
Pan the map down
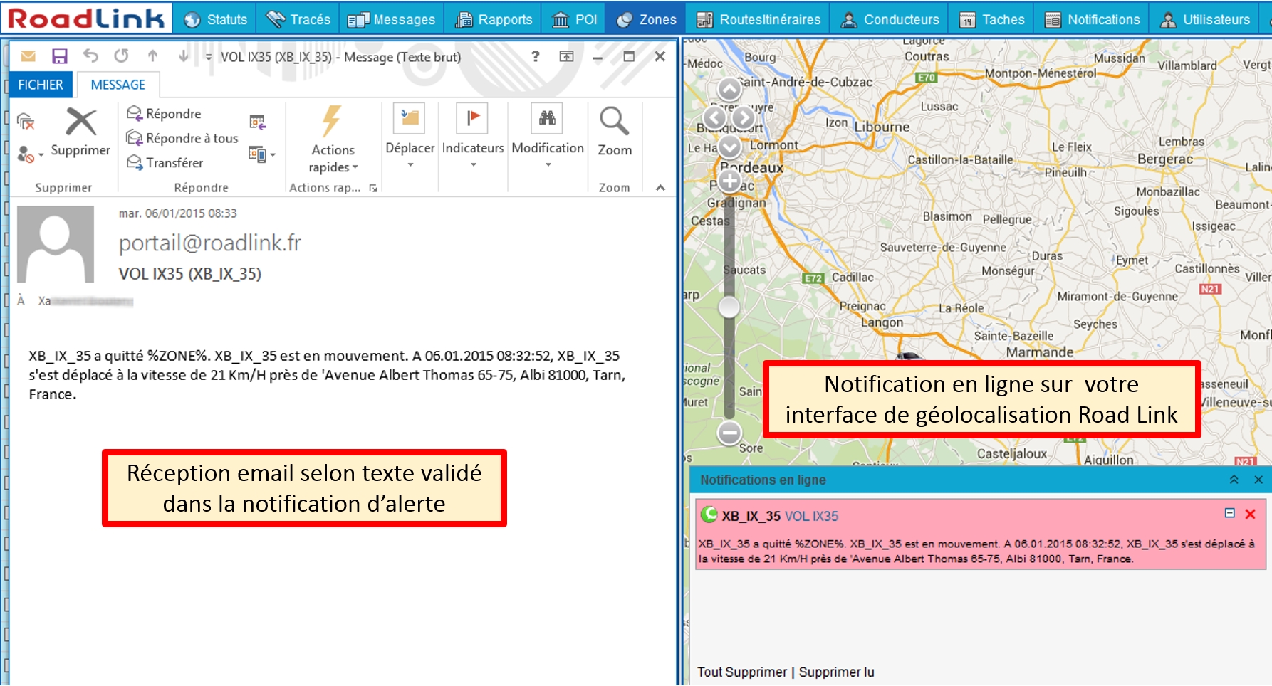729,147
